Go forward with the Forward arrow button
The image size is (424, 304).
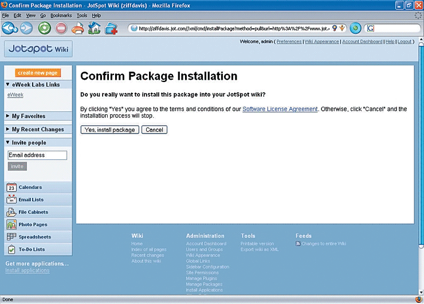click(26, 28)
